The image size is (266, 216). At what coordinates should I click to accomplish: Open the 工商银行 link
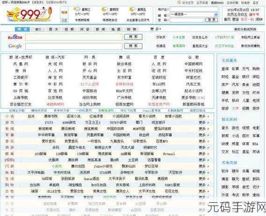coord(21,77)
